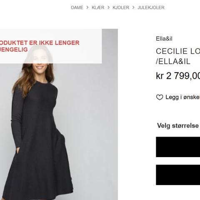200x200 pixels.
Task: Click the upper black button below Velg størrelse
Action: point(178,147)
